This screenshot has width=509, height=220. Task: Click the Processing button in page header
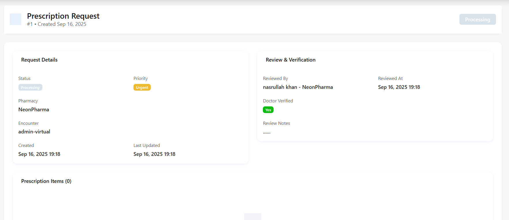coord(477,19)
